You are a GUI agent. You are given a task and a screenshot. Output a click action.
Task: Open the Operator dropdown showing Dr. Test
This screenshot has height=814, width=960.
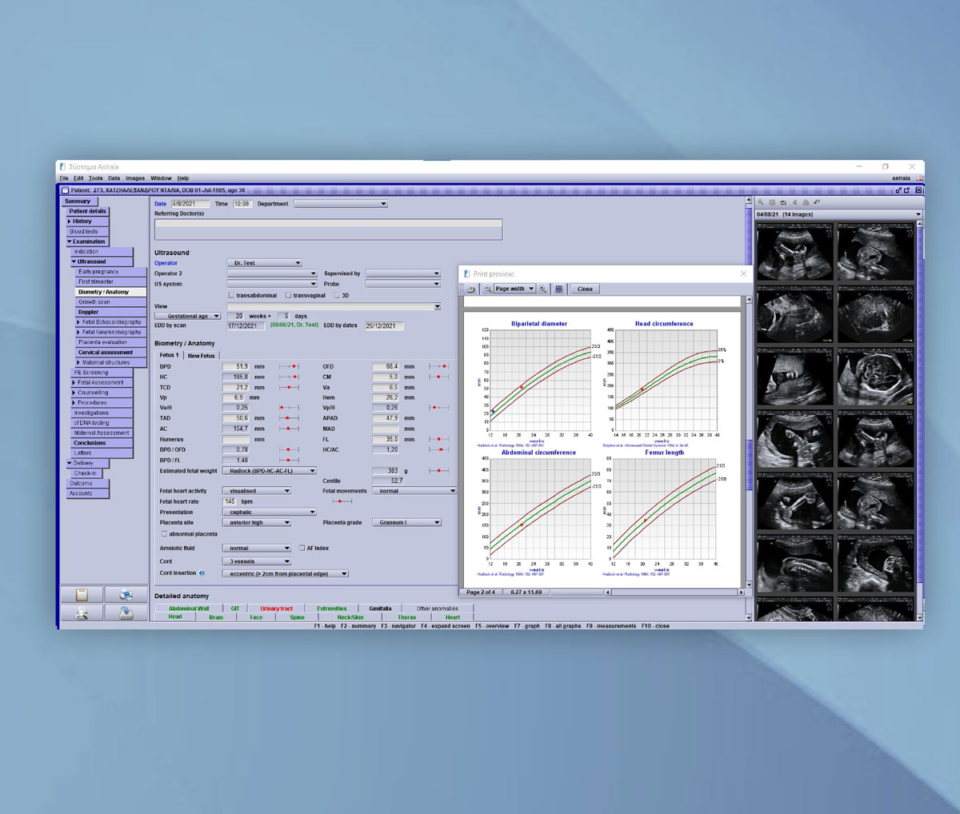264,263
